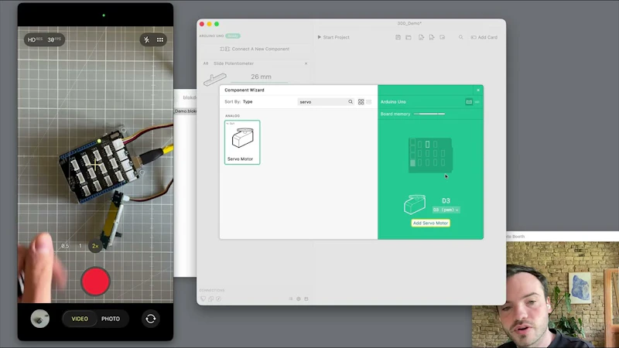Click the save project icon
Viewport: 619px width, 348px height.
click(398, 37)
